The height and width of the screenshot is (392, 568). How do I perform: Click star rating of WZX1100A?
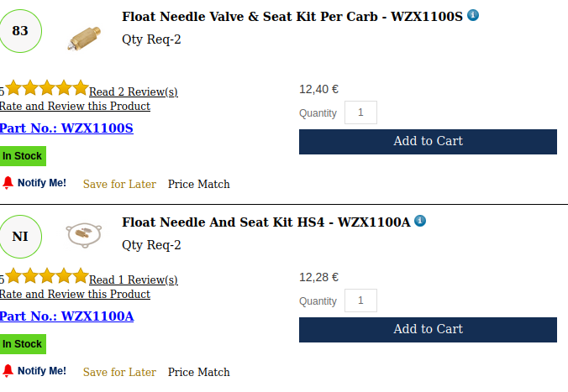pyautogui.click(x=46, y=276)
